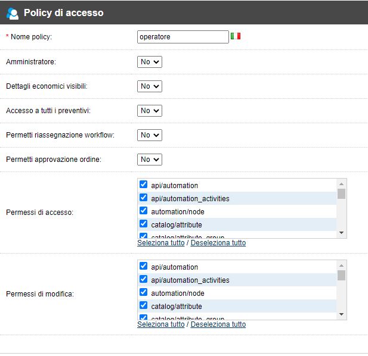
Task: Click Seleziona tutto under Permessi di accesso
Action: coord(161,243)
